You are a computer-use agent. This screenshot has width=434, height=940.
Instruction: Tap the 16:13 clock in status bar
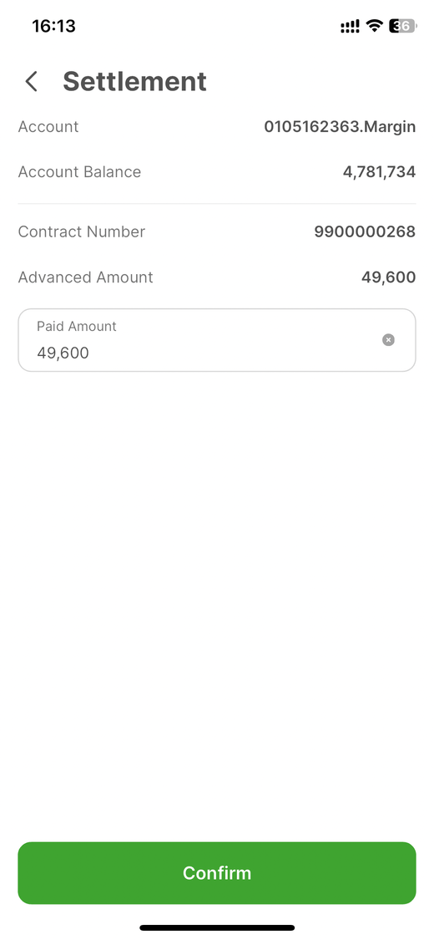(x=54, y=27)
